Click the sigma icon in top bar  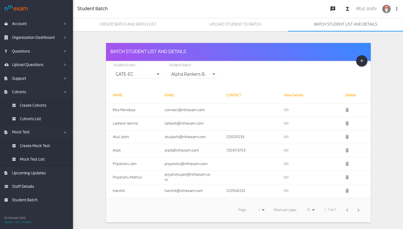click(347, 9)
